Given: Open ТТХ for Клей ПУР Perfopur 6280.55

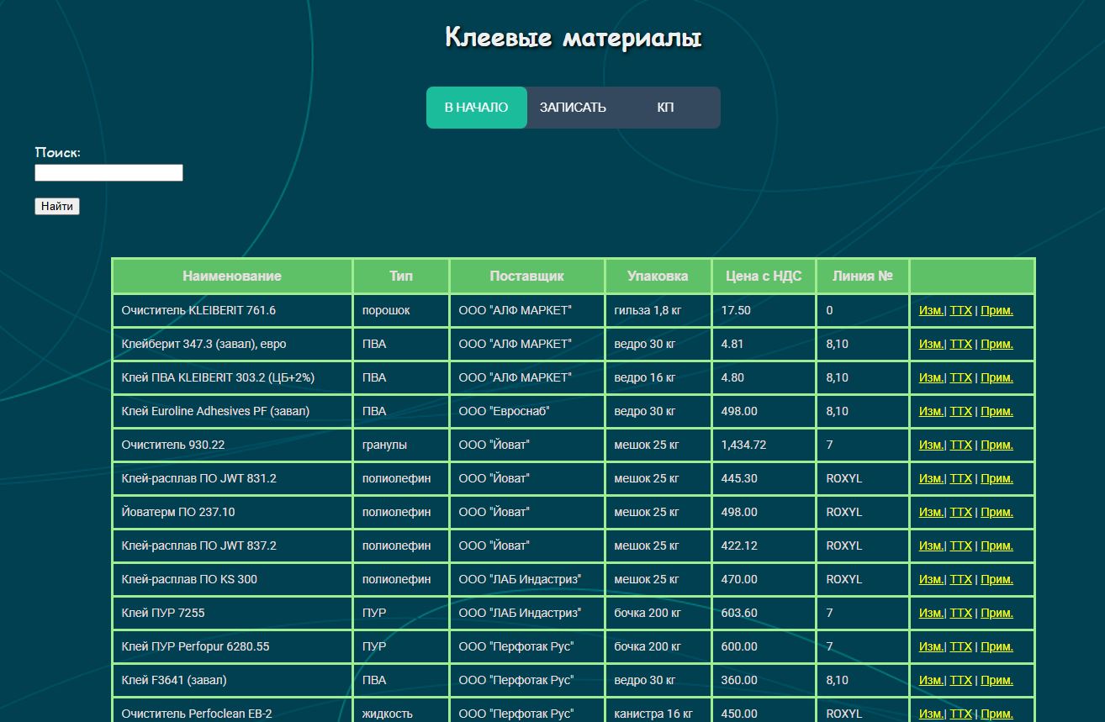Looking at the screenshot, I should point(960,646).
